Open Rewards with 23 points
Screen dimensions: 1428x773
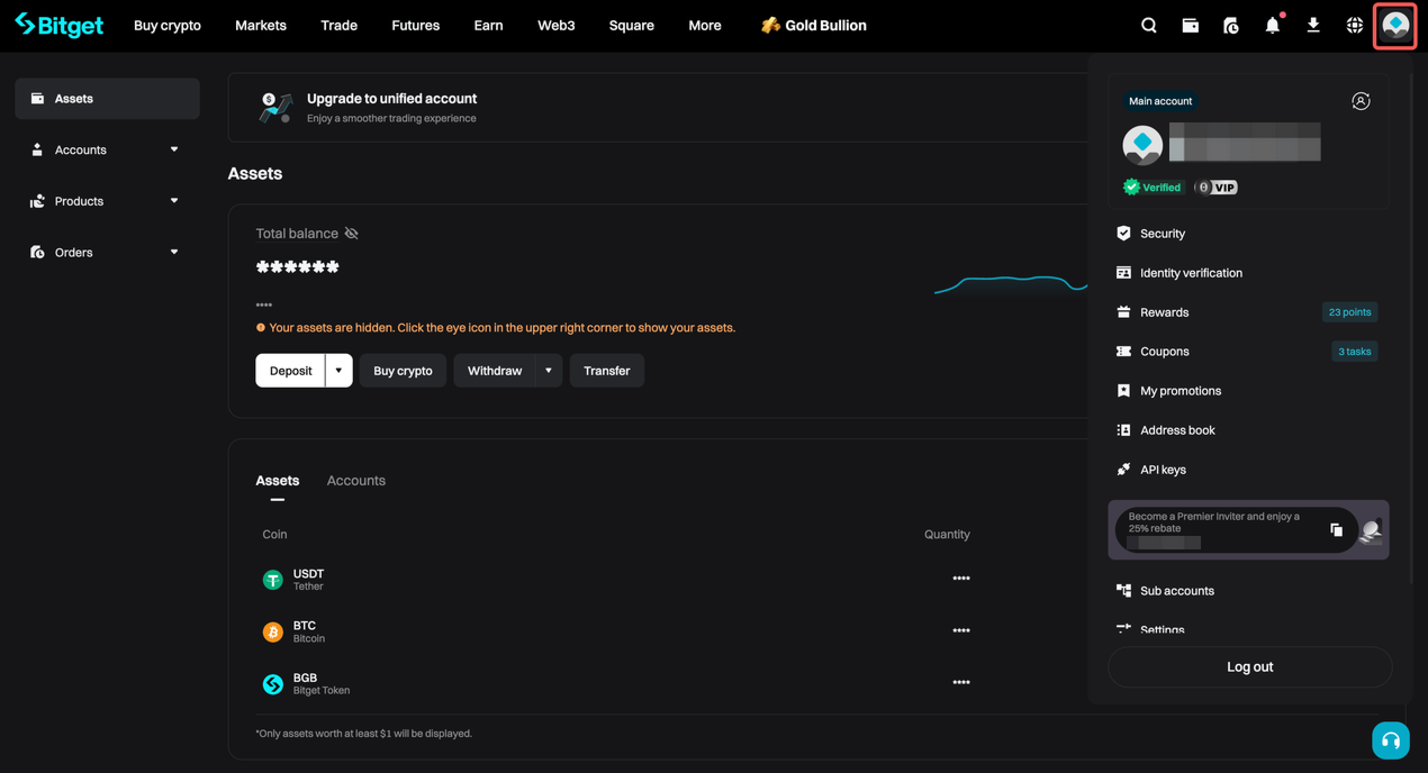click(1248, 312)
